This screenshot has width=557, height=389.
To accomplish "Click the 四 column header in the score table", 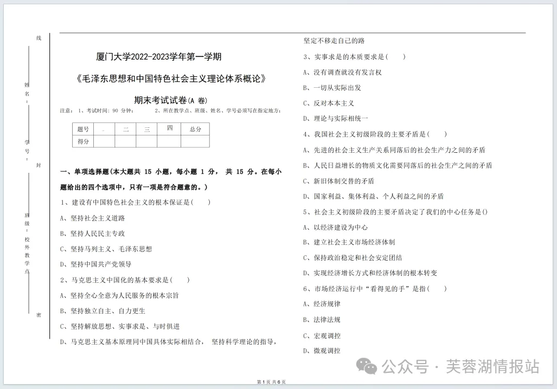I will click(169, 129).
